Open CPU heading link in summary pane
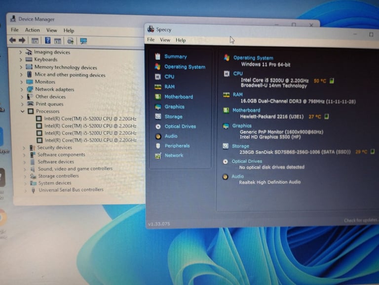The height and width of the screenshot is (285, 379). pyautogui.click(x=238, y=73)
